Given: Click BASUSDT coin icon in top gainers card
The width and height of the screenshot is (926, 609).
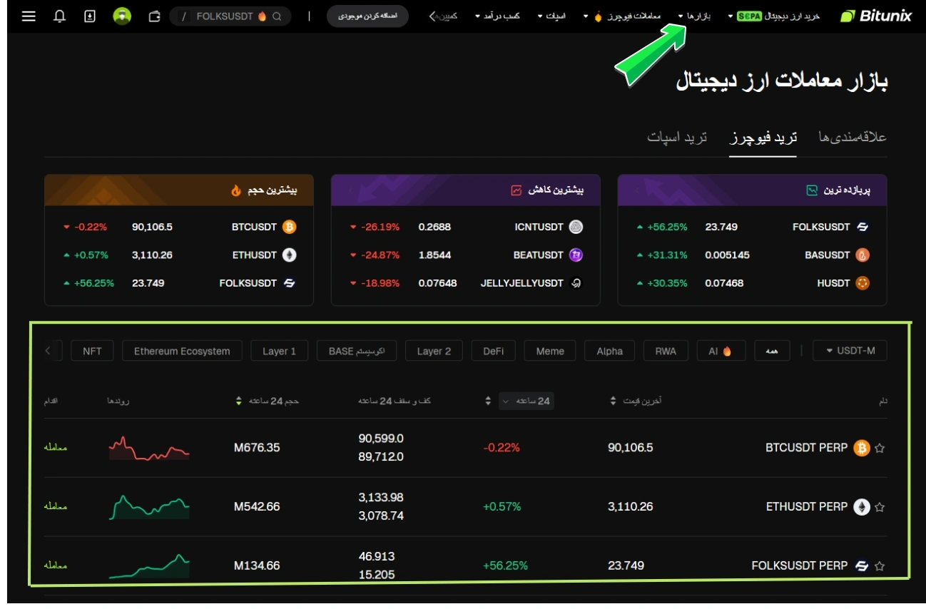Looking at the screenshot, I should point(863,255).
